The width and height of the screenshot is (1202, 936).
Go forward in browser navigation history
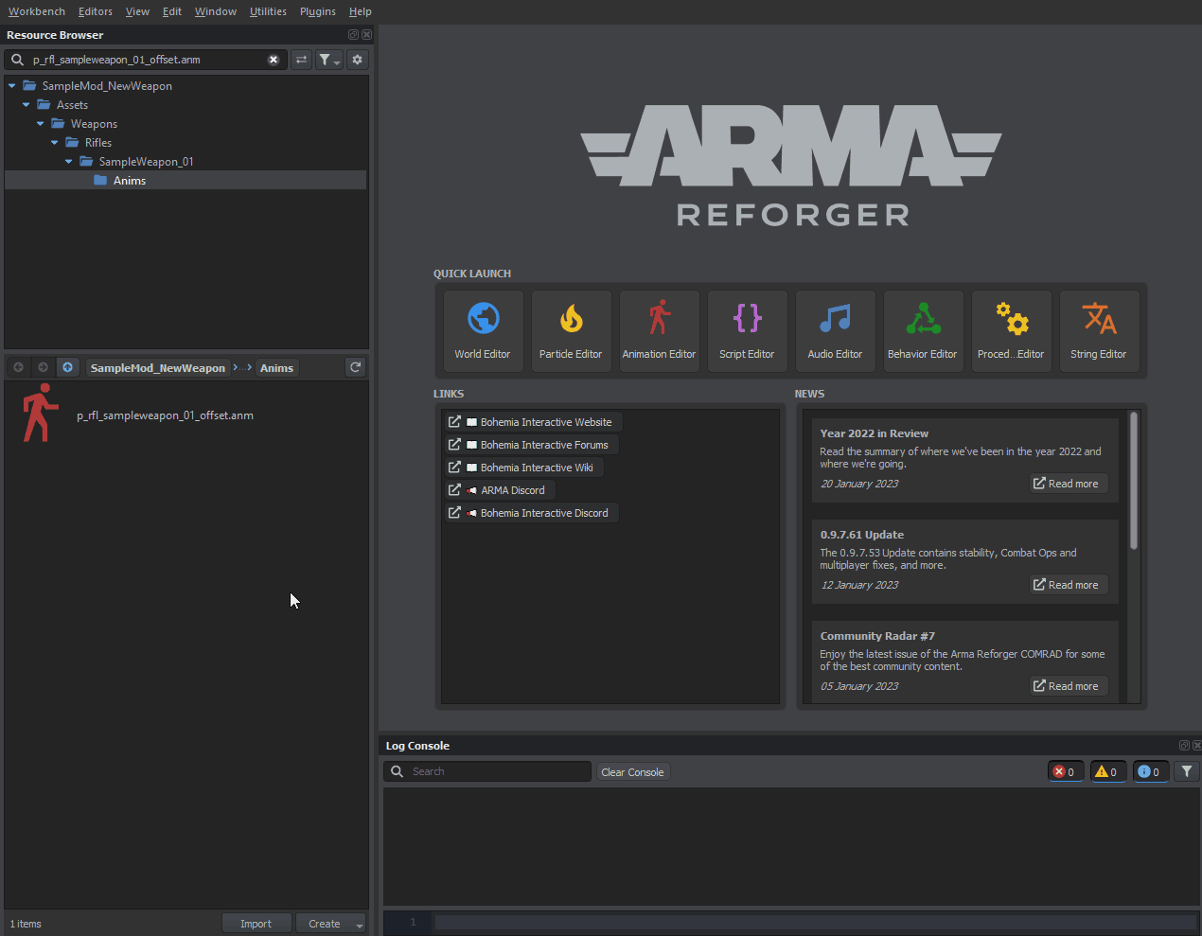pos(43,367)
